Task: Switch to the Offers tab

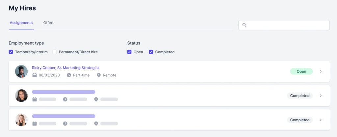Action: [x=49, y=23]
